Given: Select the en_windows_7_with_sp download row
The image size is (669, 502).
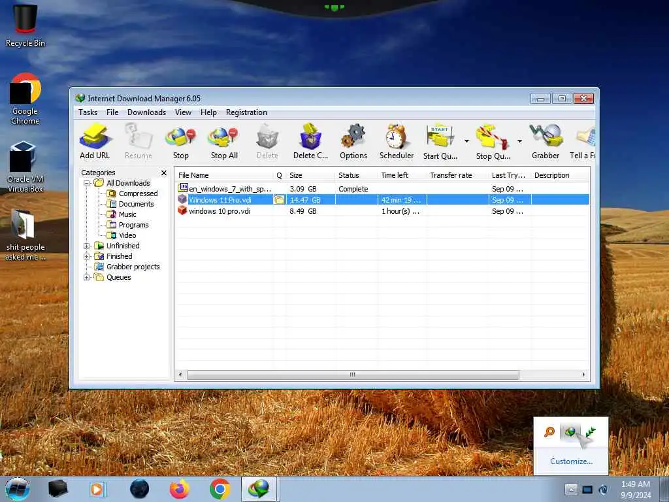Looking at the screenshot, I should tap(382, 189).
